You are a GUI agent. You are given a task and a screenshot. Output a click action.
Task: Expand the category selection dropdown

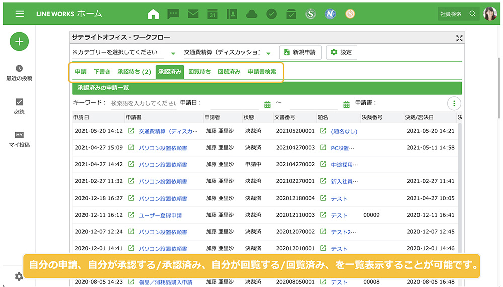(173, 53)
